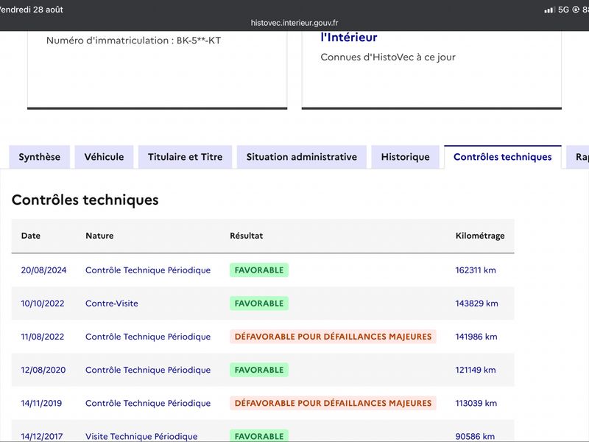Tap the histovec.interieur.gouv.fr address bar
The image size is (589, 442).
point(294,23)
